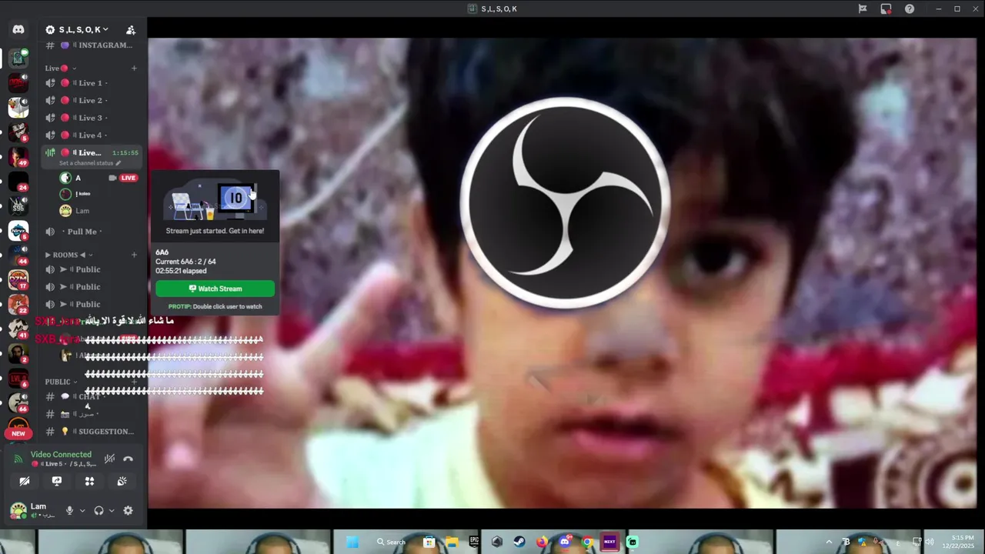Screen dimensions: 985x554
Task: Collapse the Live category
Action: (x=60, y=68)
